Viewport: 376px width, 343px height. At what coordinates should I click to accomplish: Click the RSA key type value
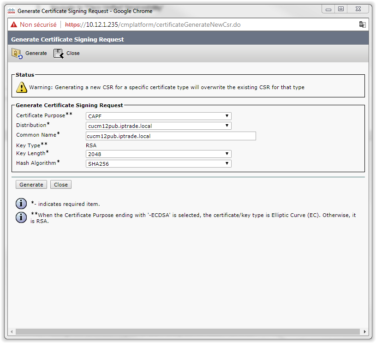tap(91, 145)
